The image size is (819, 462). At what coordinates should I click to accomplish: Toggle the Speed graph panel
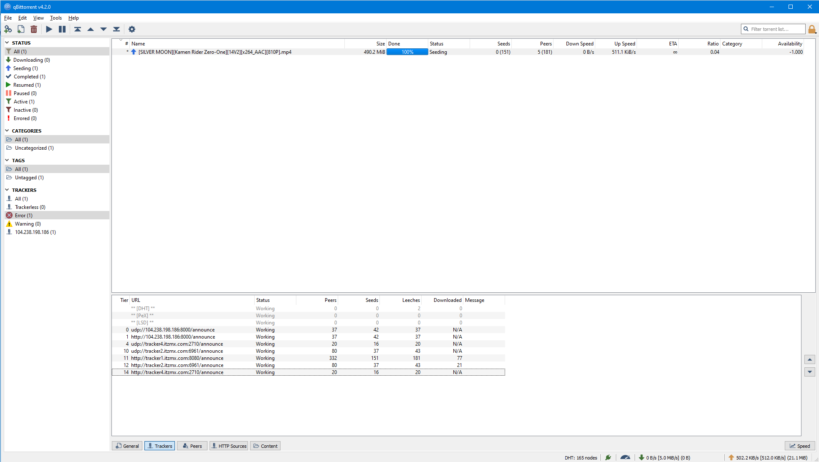pyautogui.click(x=799, y=446)
